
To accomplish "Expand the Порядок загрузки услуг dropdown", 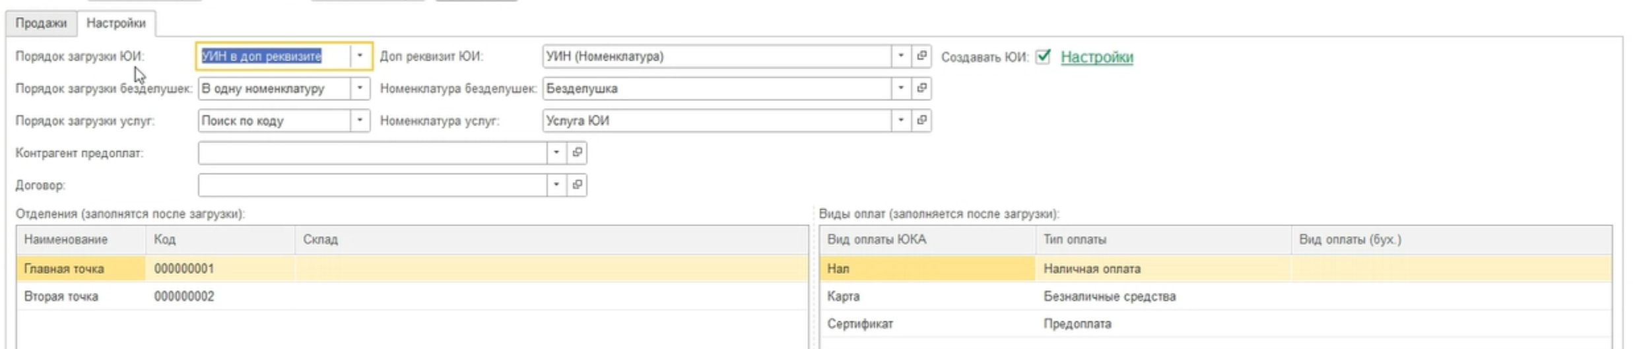I will click(x=360, y=121).
